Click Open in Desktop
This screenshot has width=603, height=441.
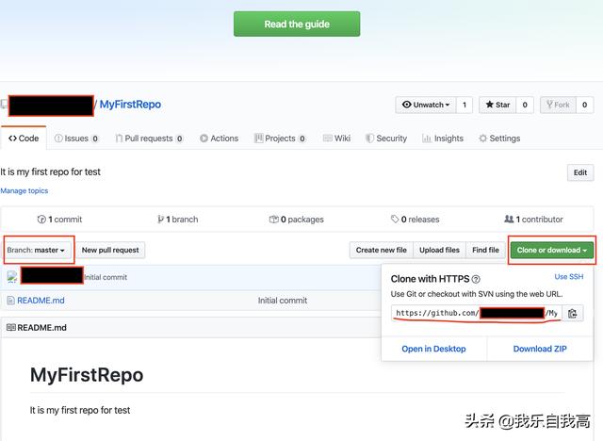[433, 349]
